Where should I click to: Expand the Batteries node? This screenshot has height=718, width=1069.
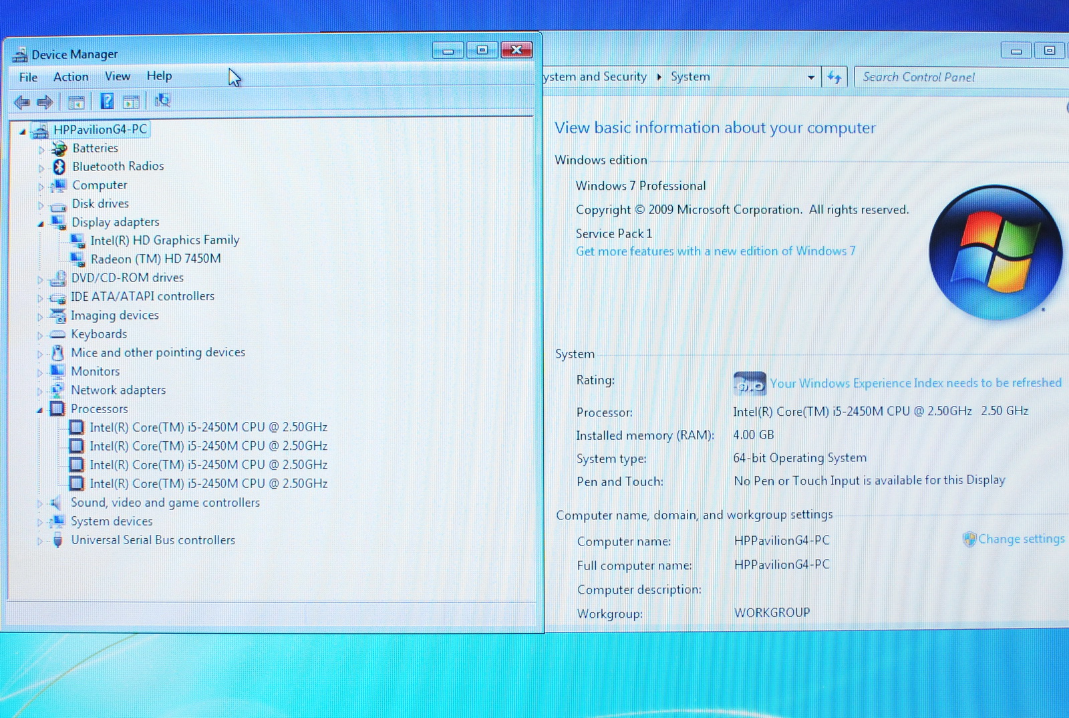(41, 150)
